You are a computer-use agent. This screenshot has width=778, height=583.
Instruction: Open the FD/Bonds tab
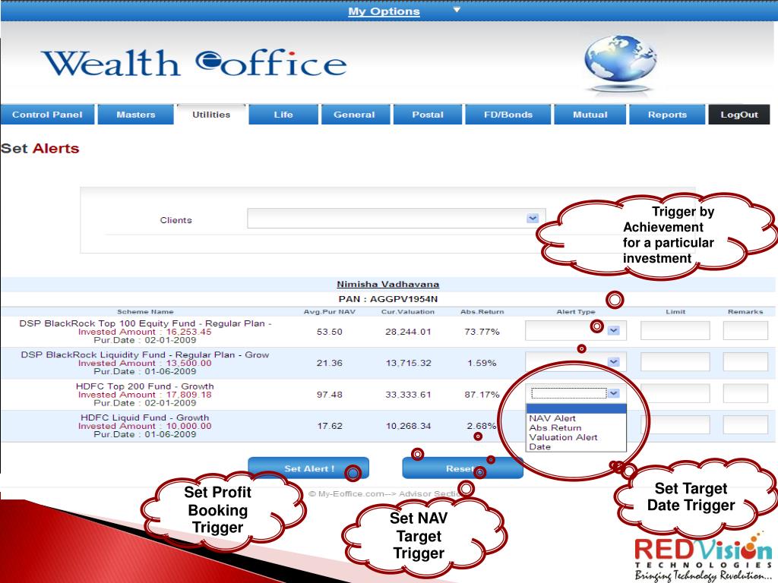[x=508, y=115]
